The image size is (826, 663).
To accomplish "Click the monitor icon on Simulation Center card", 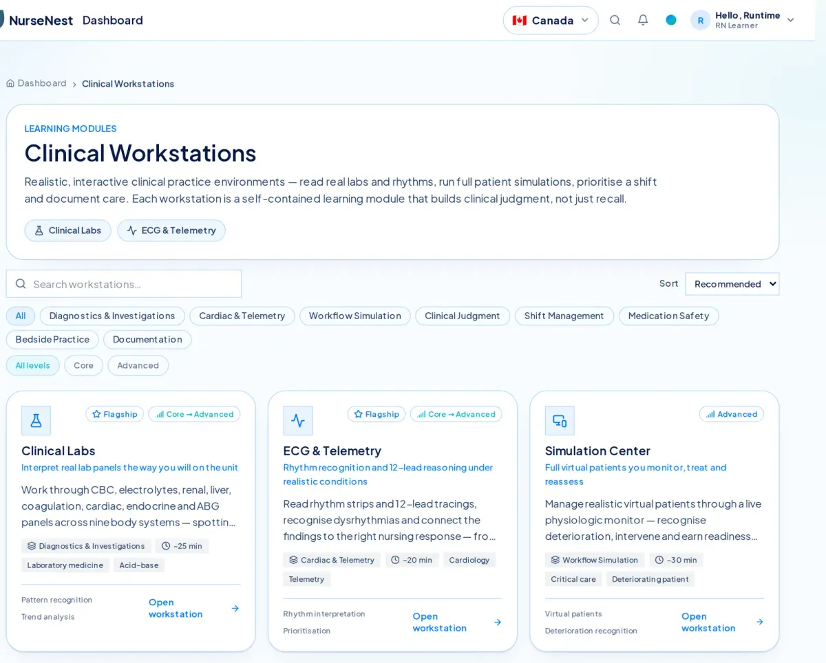I will pyautogui.click(x=560, y=420).
